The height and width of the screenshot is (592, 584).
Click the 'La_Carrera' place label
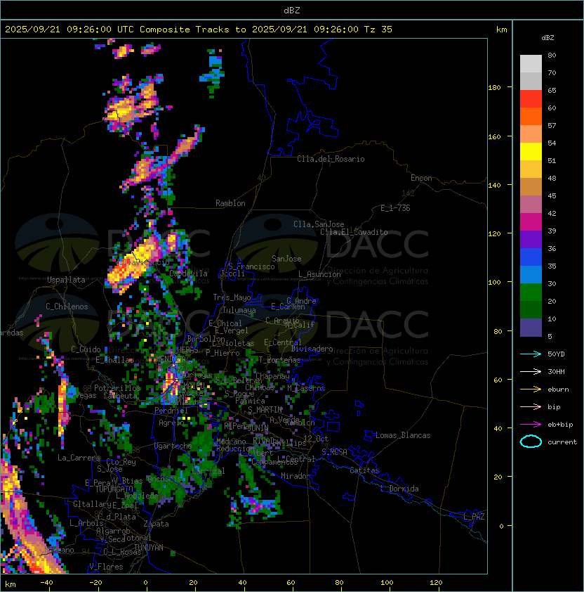click(x=79, y=458)
